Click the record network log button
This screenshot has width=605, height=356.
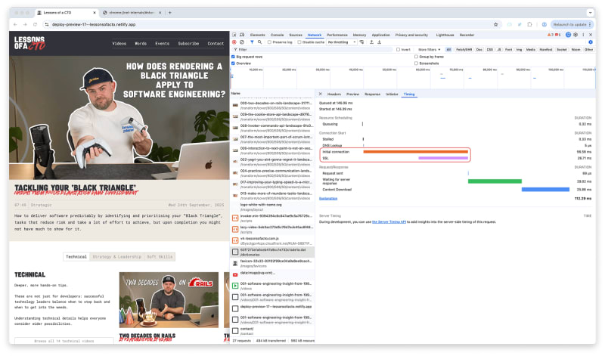[234, 42]
